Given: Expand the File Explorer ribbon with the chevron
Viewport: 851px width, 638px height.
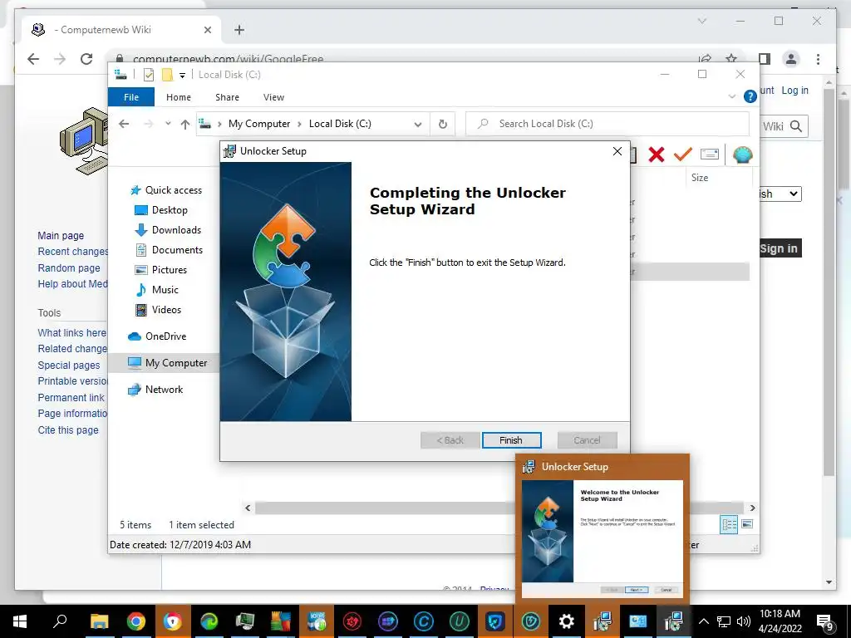Looking at the screenshot, I should tap(731, 96).
